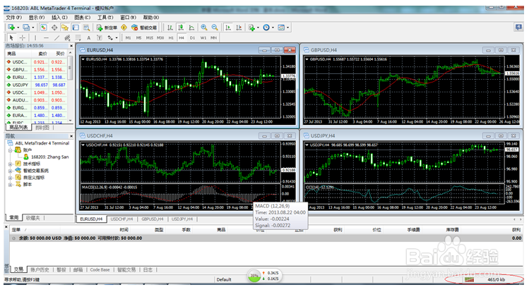
Task: Open the Templates icon
Action: pos(281,28)
